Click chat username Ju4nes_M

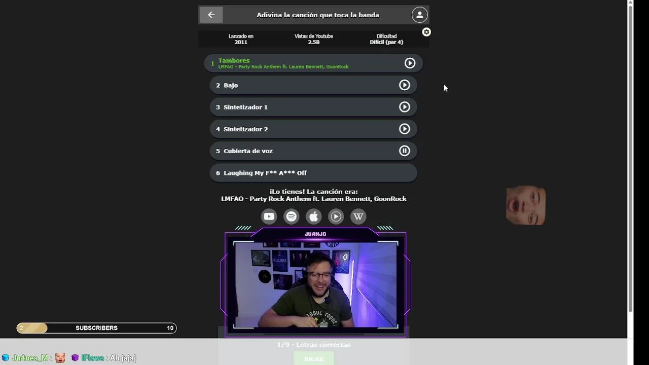click(x=30, y=358)
